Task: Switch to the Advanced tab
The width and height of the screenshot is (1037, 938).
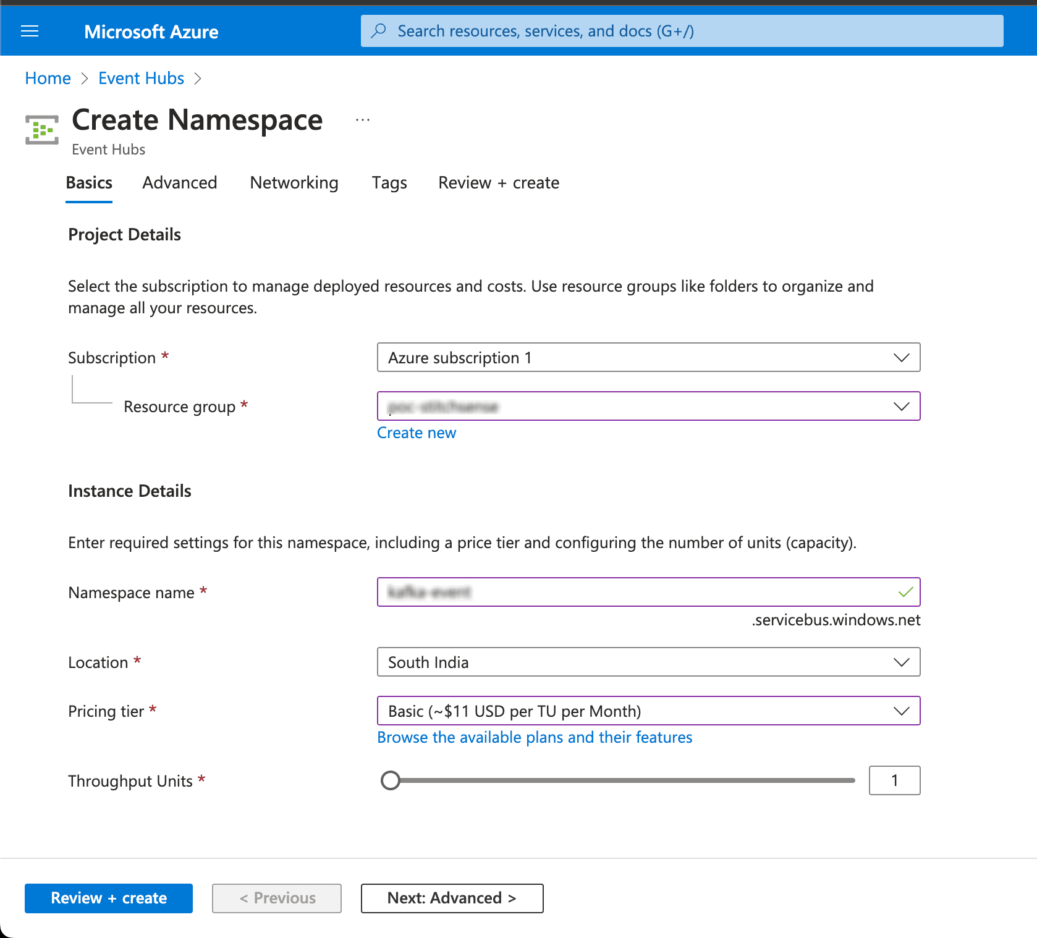Action: [x=179, y=183]
